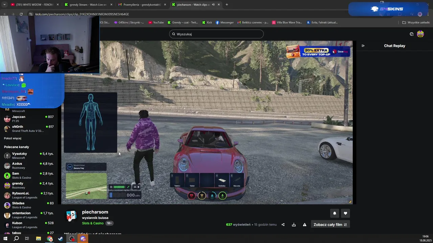Open Chrome from taskbar
The width and height of the screenshot is (433, 243).
tap(50, 239)
